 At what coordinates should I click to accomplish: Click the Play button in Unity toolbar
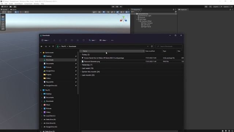pos(113,7)
